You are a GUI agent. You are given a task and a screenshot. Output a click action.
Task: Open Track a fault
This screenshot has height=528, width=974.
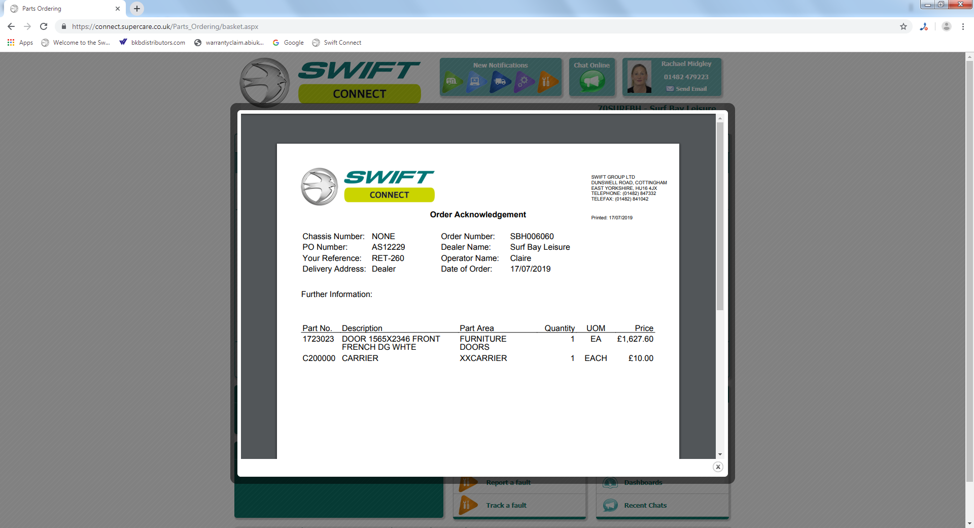506,505
